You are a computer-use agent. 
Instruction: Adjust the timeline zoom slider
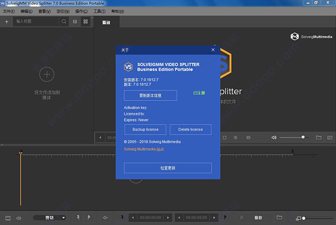(318, 218)
